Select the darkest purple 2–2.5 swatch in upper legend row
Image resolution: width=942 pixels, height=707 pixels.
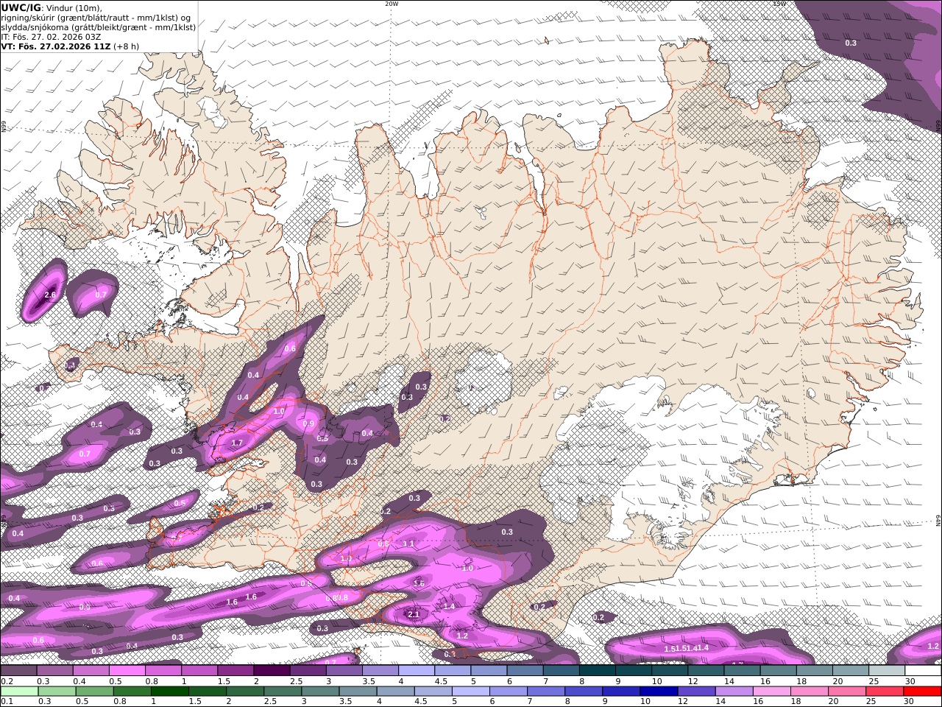pos(272,670)
